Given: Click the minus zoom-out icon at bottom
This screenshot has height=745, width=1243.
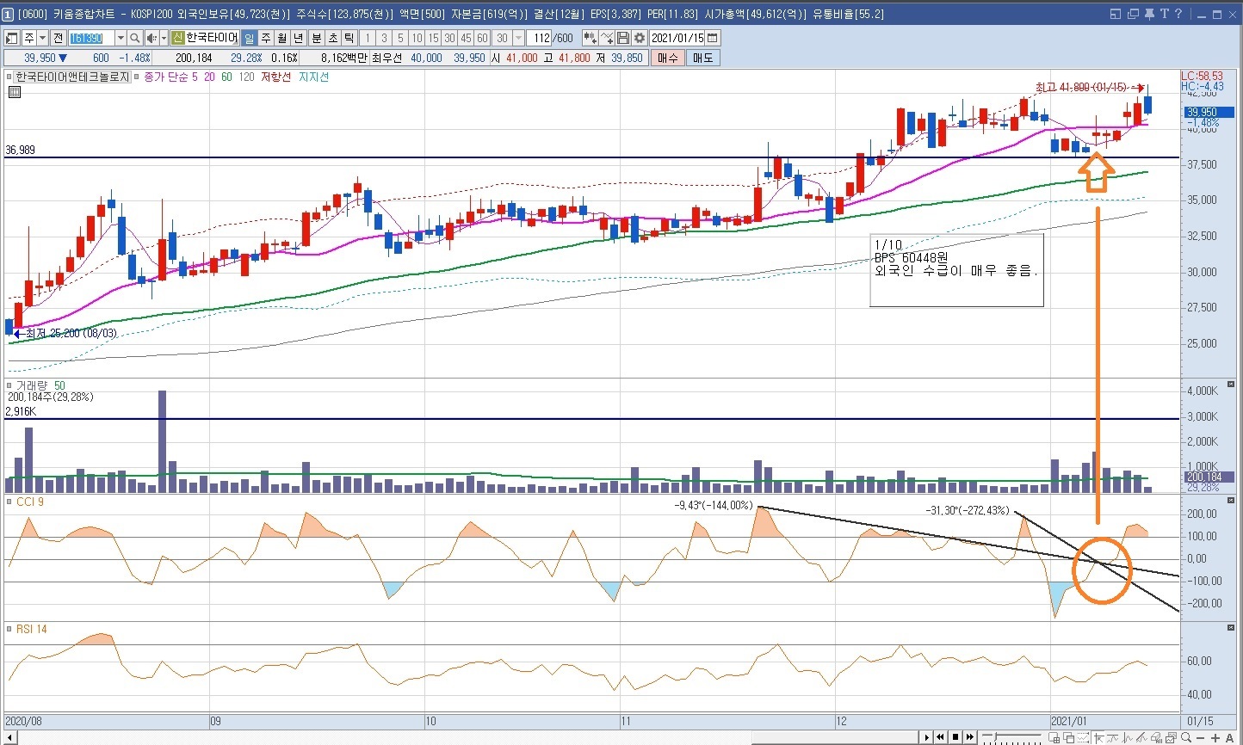Looking at the screenshot, I should coord(1202,737).
